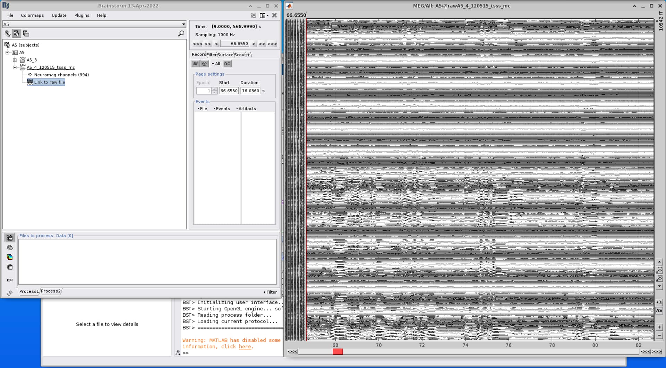Open the Events File dropdown menu
This screenshot has height=368, width=666.
click(202, 109)
